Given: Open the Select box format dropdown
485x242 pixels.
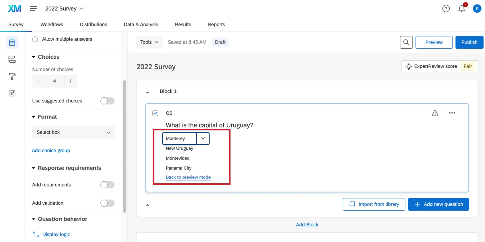Looking at the screenshot, I should pyautogui.click(x=73, y=132).
